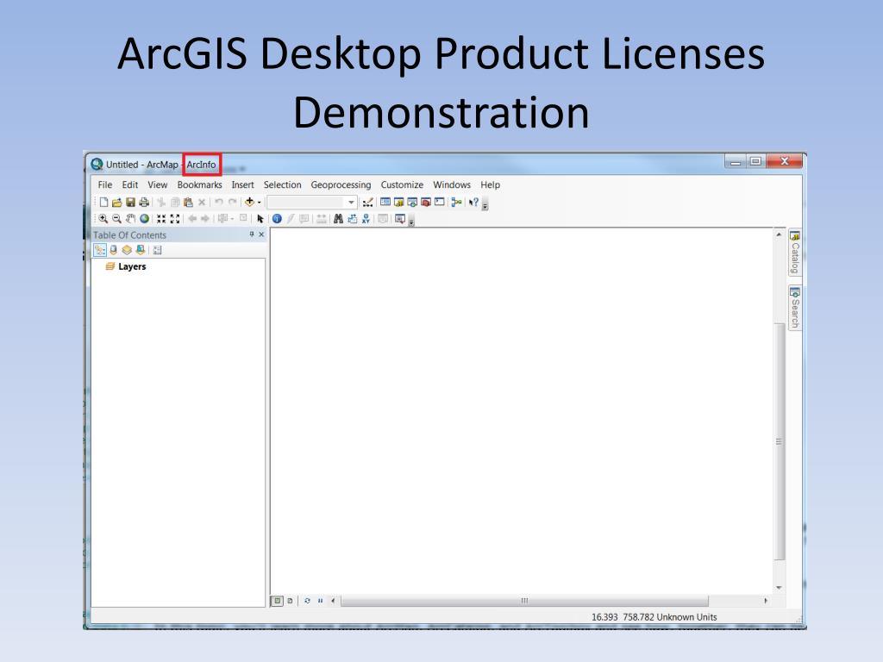Click the vertical scrollbar up arrow
Viewport: 883px width, 662px height.
(x=779, y=234)
